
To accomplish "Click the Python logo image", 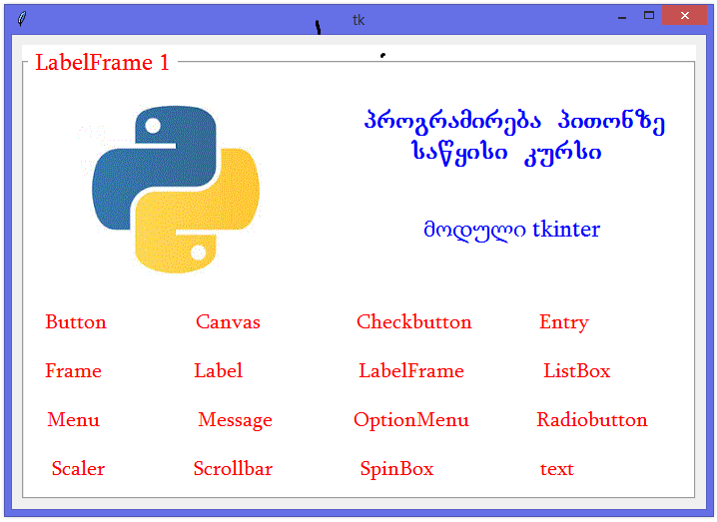I will 176,190.
